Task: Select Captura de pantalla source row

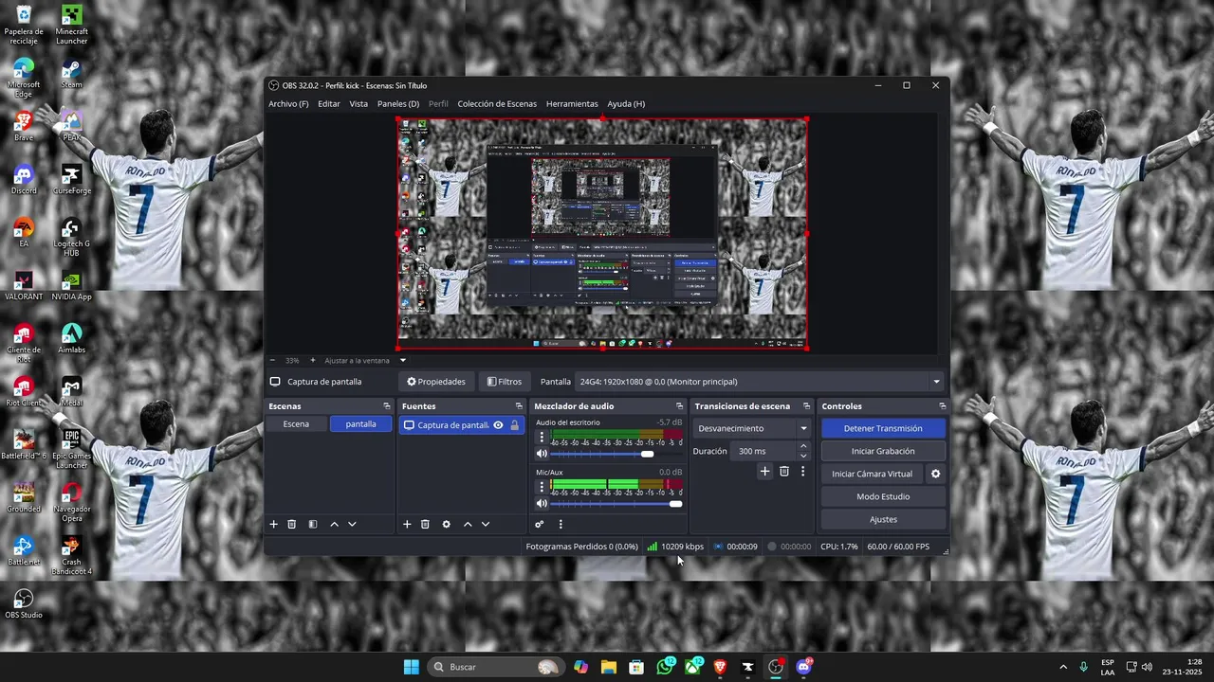Action: coord(462,425)
